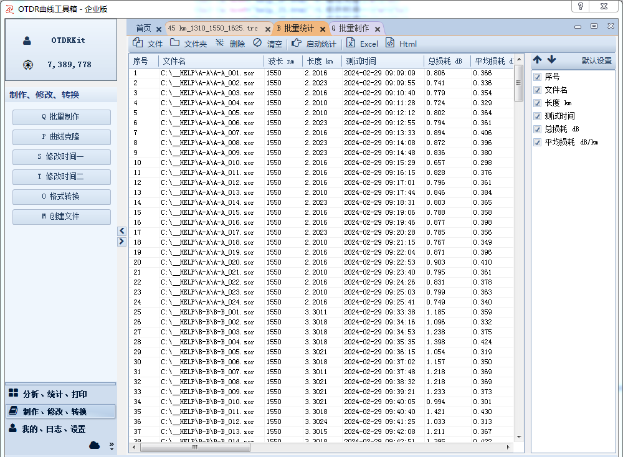Disable the 平均损耗 dB/km checkbox
This screenshot has height=457, width=623.
[x=538, y=142]
